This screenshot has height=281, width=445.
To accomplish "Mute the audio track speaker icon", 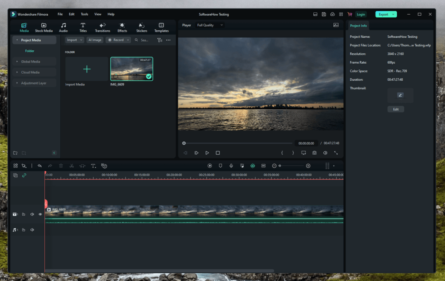I will coord(32,230).
